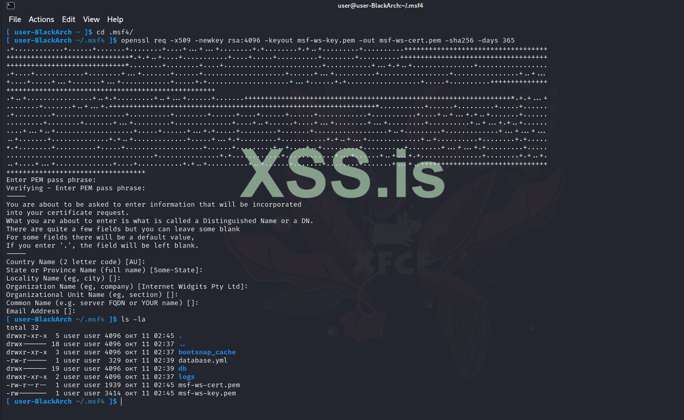Open the File menu
684x420 pixels.
pos(15,19)
